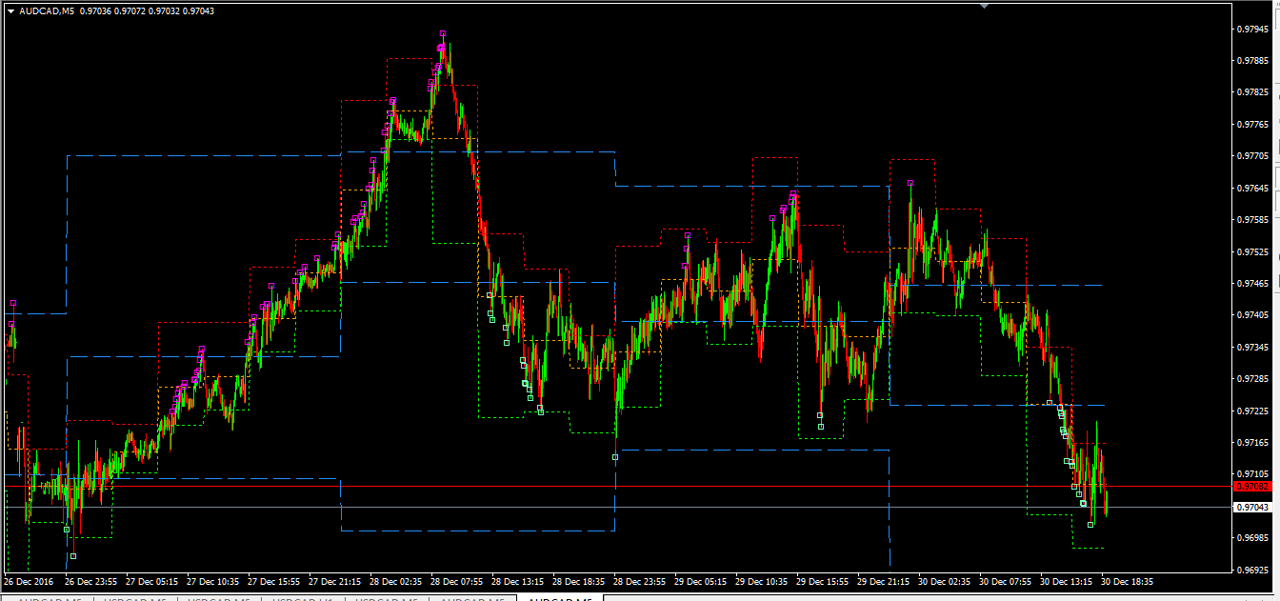Click price axis label 0.97345
Image resolution: width=1280 pixels, height=601 pixels.
click(x=1252, y=348)
